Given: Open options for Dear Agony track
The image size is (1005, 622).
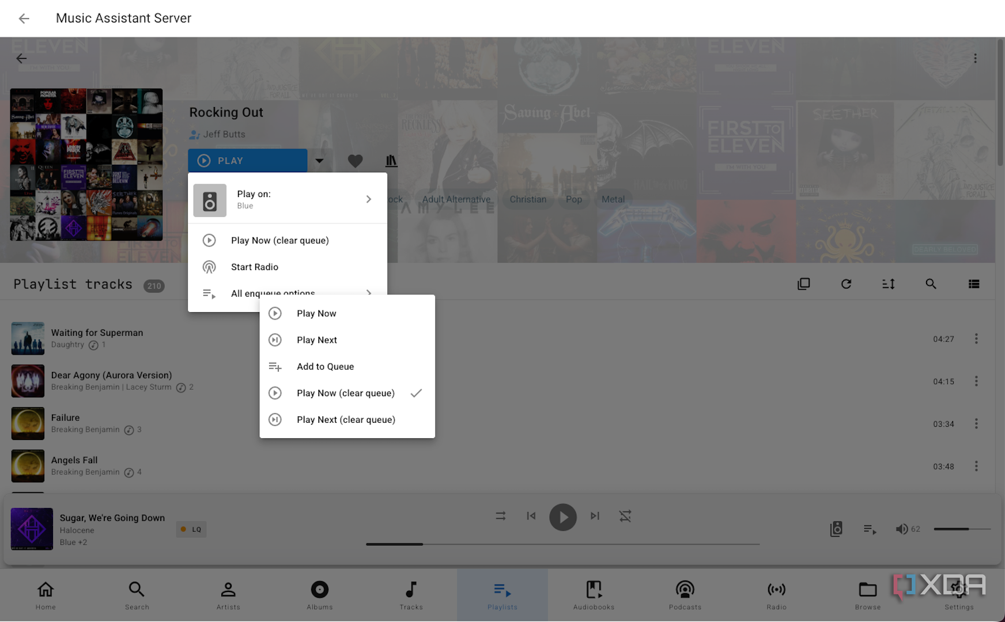Looking at the screenshot, I should [976, 381].
